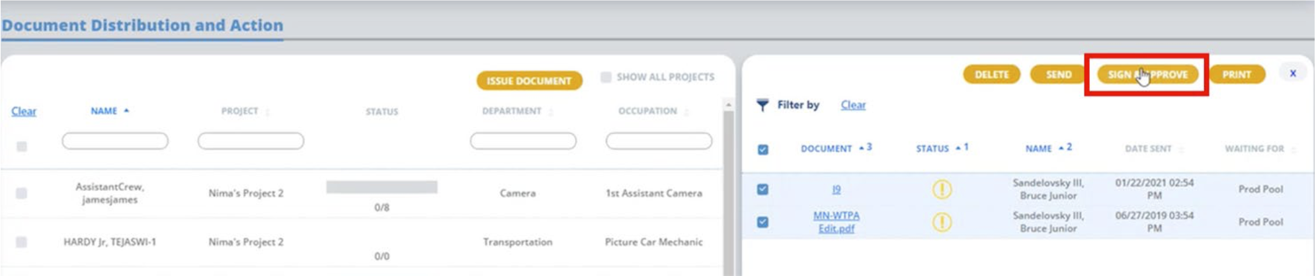Image resolution: width=1316 pixels, height=276 pixels.
Task: Click the Filter by funnel icon
Action: click(x=762, y=105)
